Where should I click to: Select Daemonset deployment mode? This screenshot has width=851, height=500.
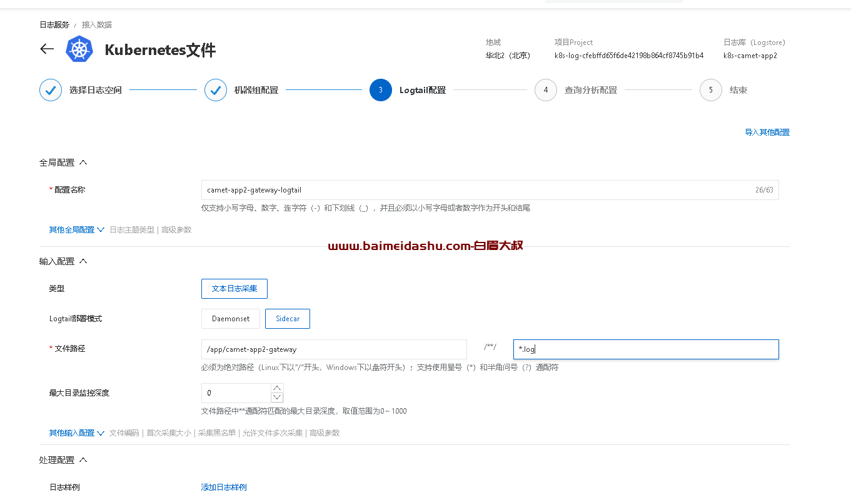[231, 319]
